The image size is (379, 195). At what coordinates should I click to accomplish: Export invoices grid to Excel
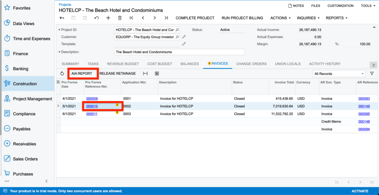tap(157, 74)
